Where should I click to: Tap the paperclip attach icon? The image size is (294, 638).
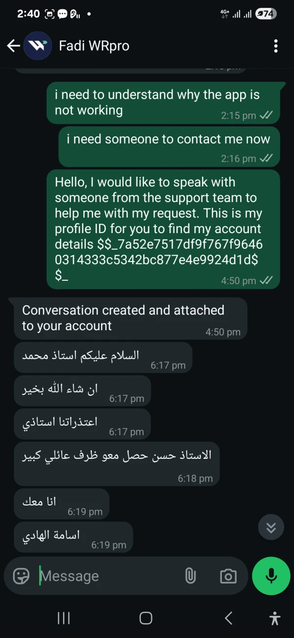tap(190, 576)
